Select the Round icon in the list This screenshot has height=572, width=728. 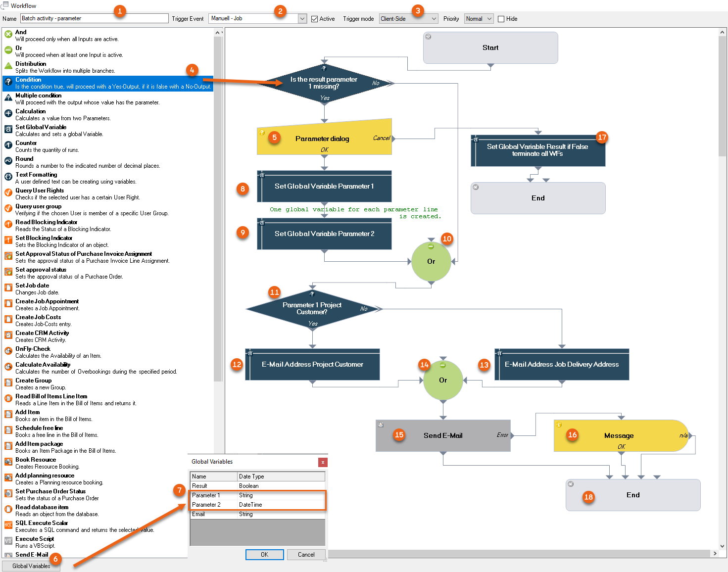tap(8, 161)
